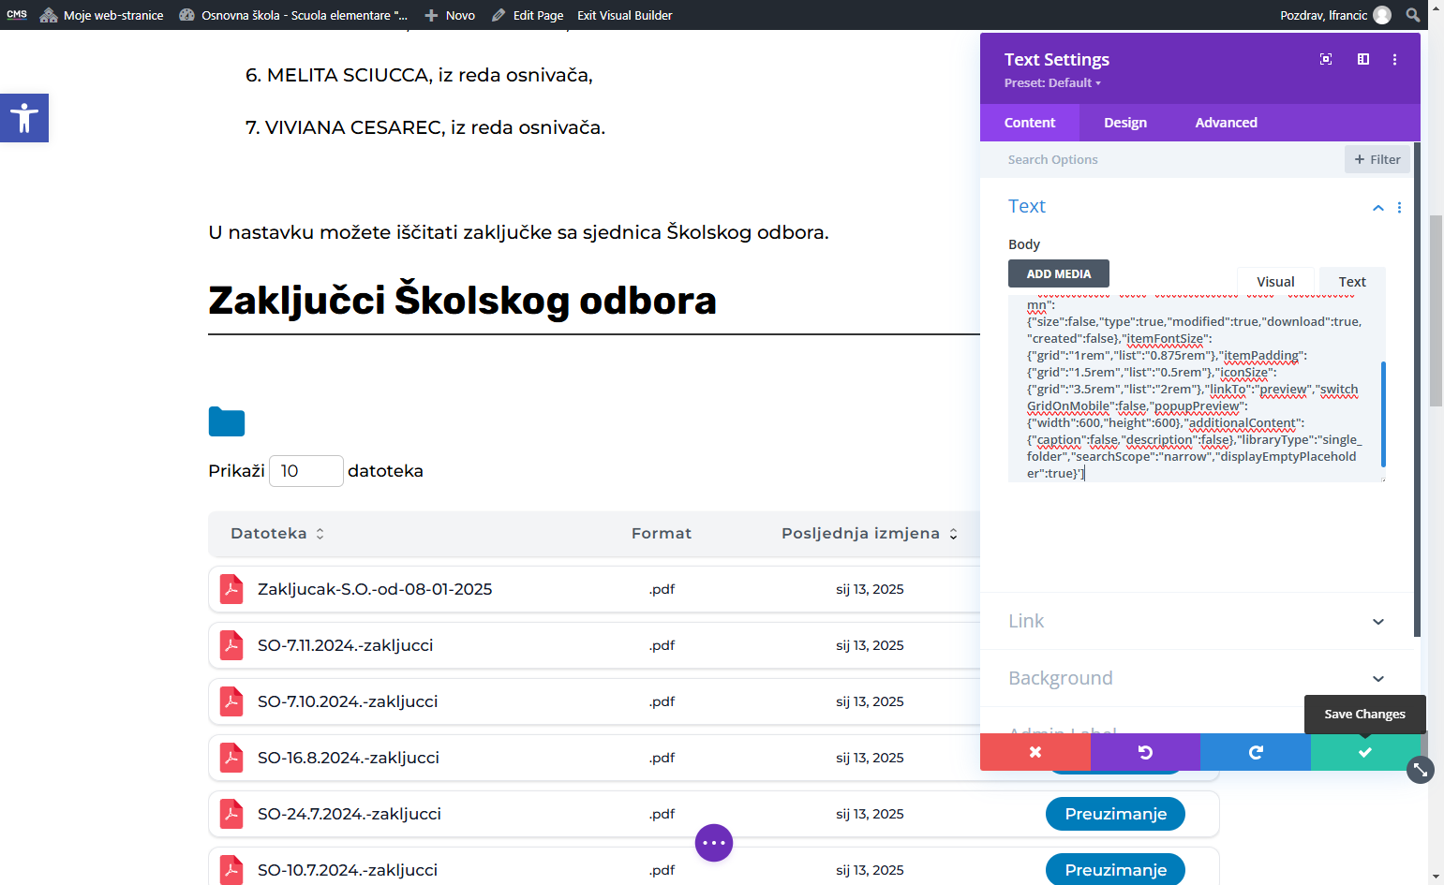Open the accessibility widget icon

pyautogui.click(x=24, y=118)
